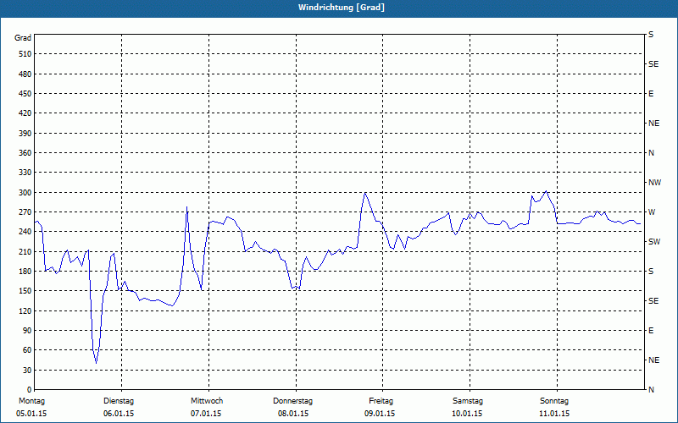The width and height of the screenshot is (678, 423).
Task: Click the Windrichtung [Grad] title
Action: pyautogui.click(x=342, y=8)
